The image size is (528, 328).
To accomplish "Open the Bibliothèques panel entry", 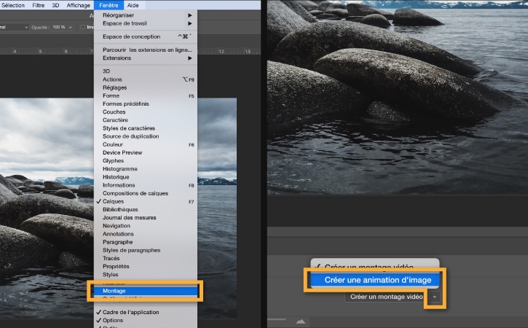I will [x=146, y=209].
